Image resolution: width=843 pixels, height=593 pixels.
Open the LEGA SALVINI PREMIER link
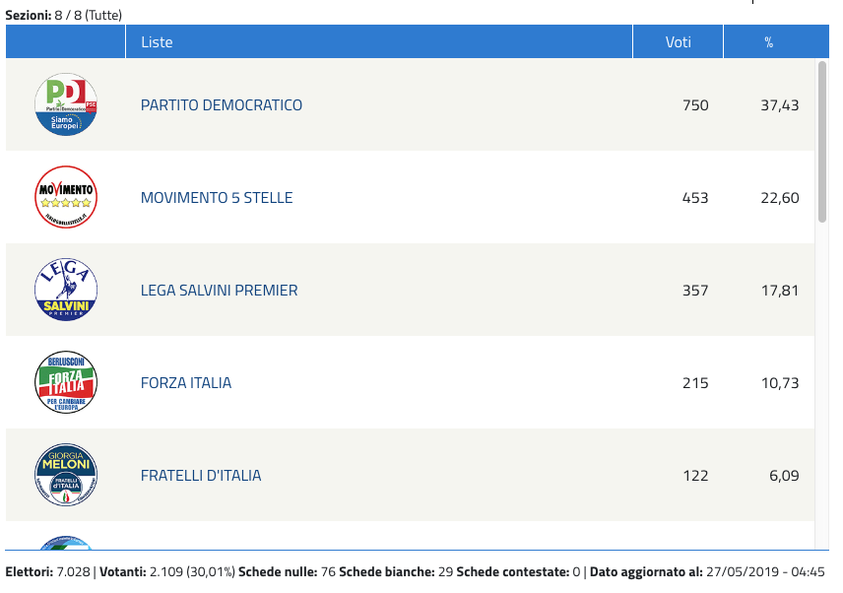(x=219, y=290)
